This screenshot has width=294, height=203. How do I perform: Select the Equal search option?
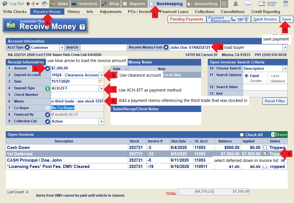247,76
